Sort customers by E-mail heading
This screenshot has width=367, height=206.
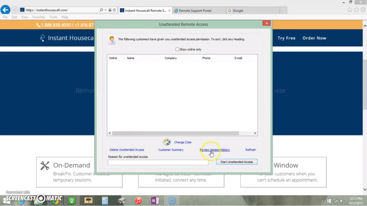pos(238,58)
